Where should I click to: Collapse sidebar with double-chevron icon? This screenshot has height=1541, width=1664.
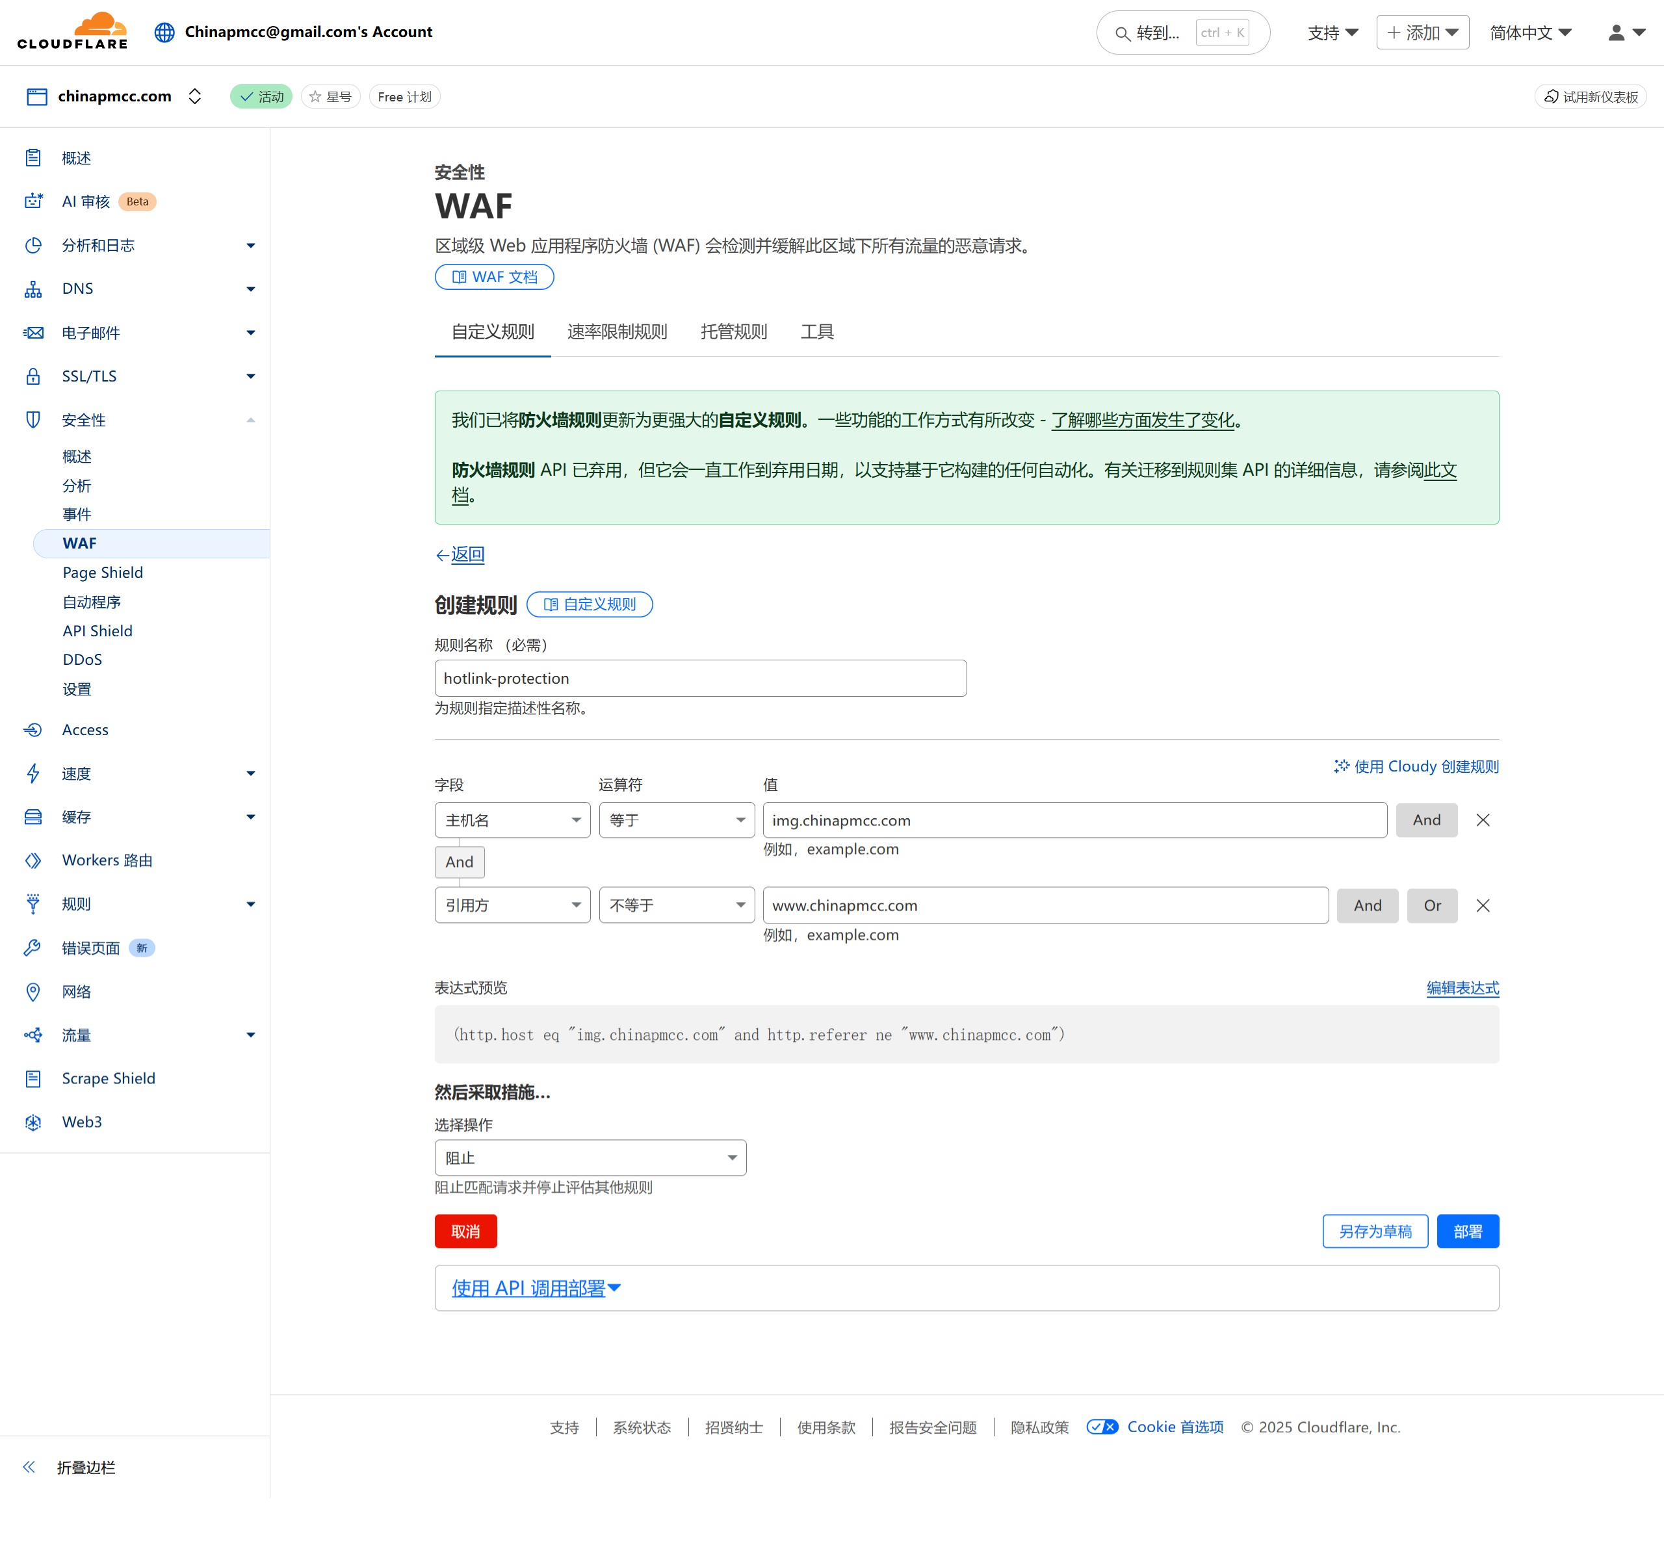tap(29, 1467)
